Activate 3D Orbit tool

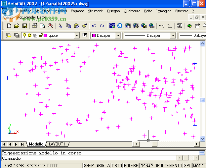(x=189, y=26)
